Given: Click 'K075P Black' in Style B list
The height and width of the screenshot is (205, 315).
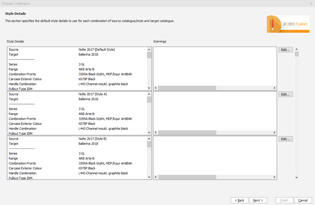Looking at the screenshot, I should 87,168.
